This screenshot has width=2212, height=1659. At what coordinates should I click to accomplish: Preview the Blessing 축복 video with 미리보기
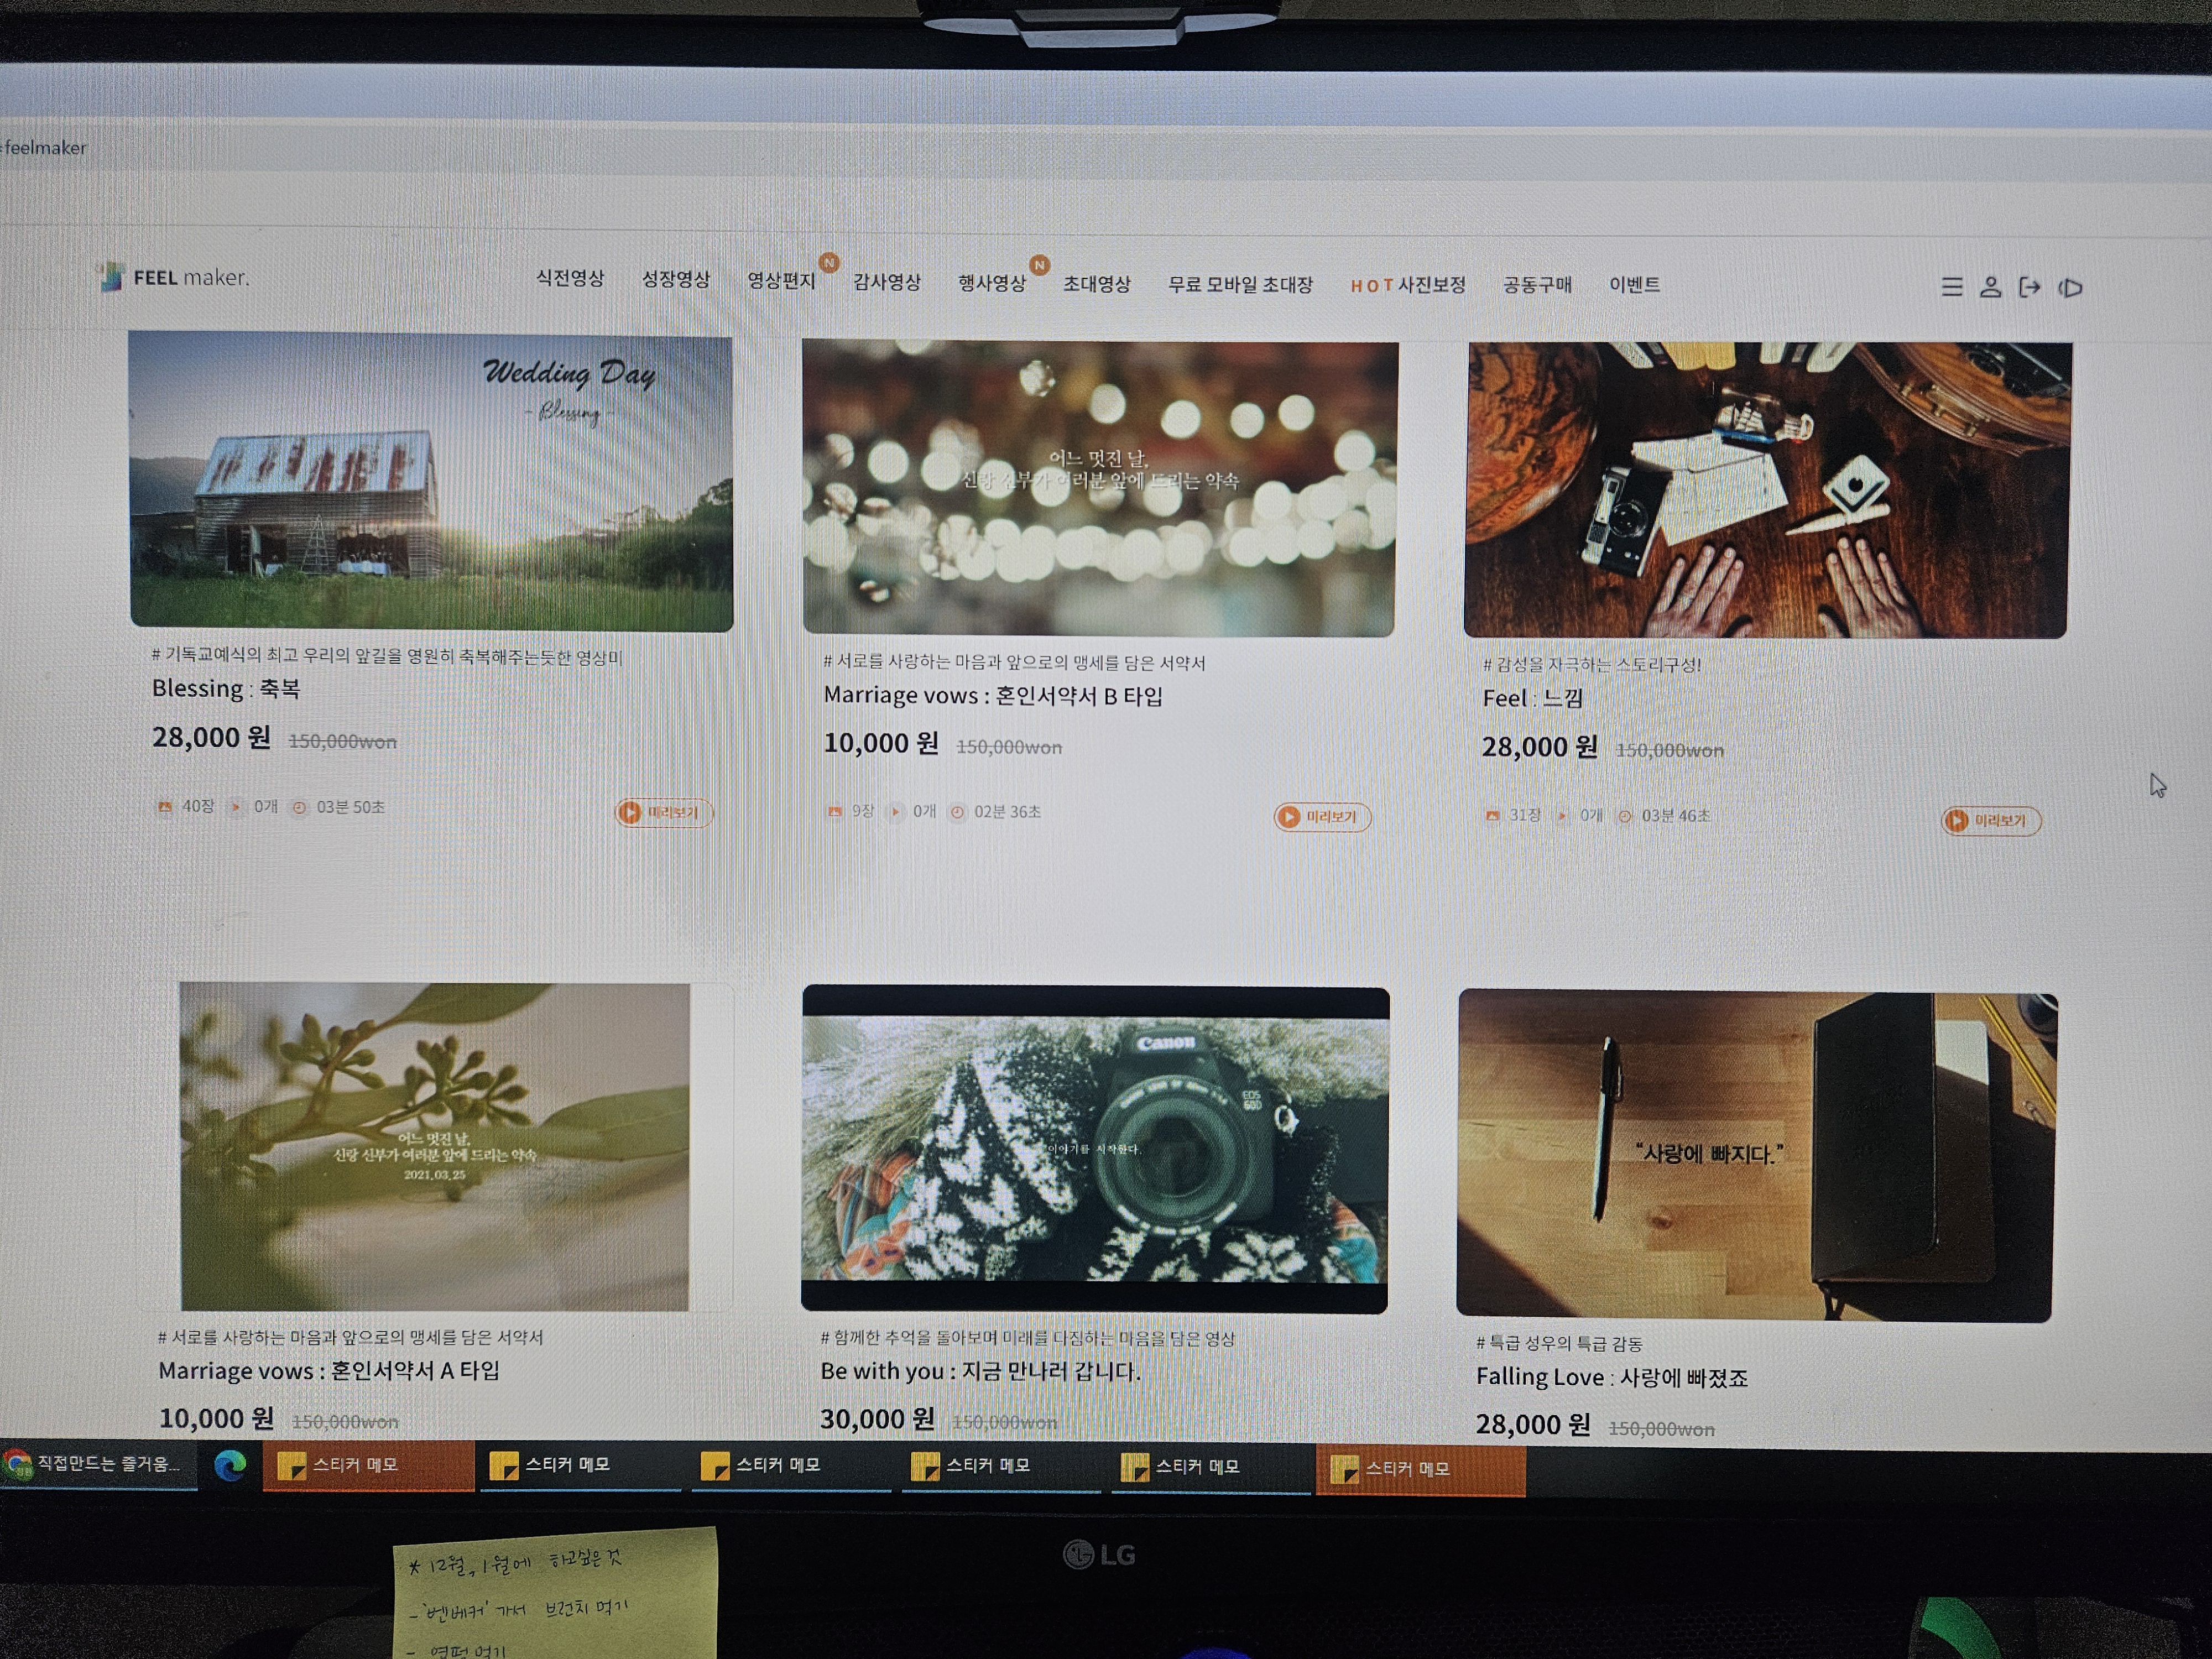coord(664,812)
